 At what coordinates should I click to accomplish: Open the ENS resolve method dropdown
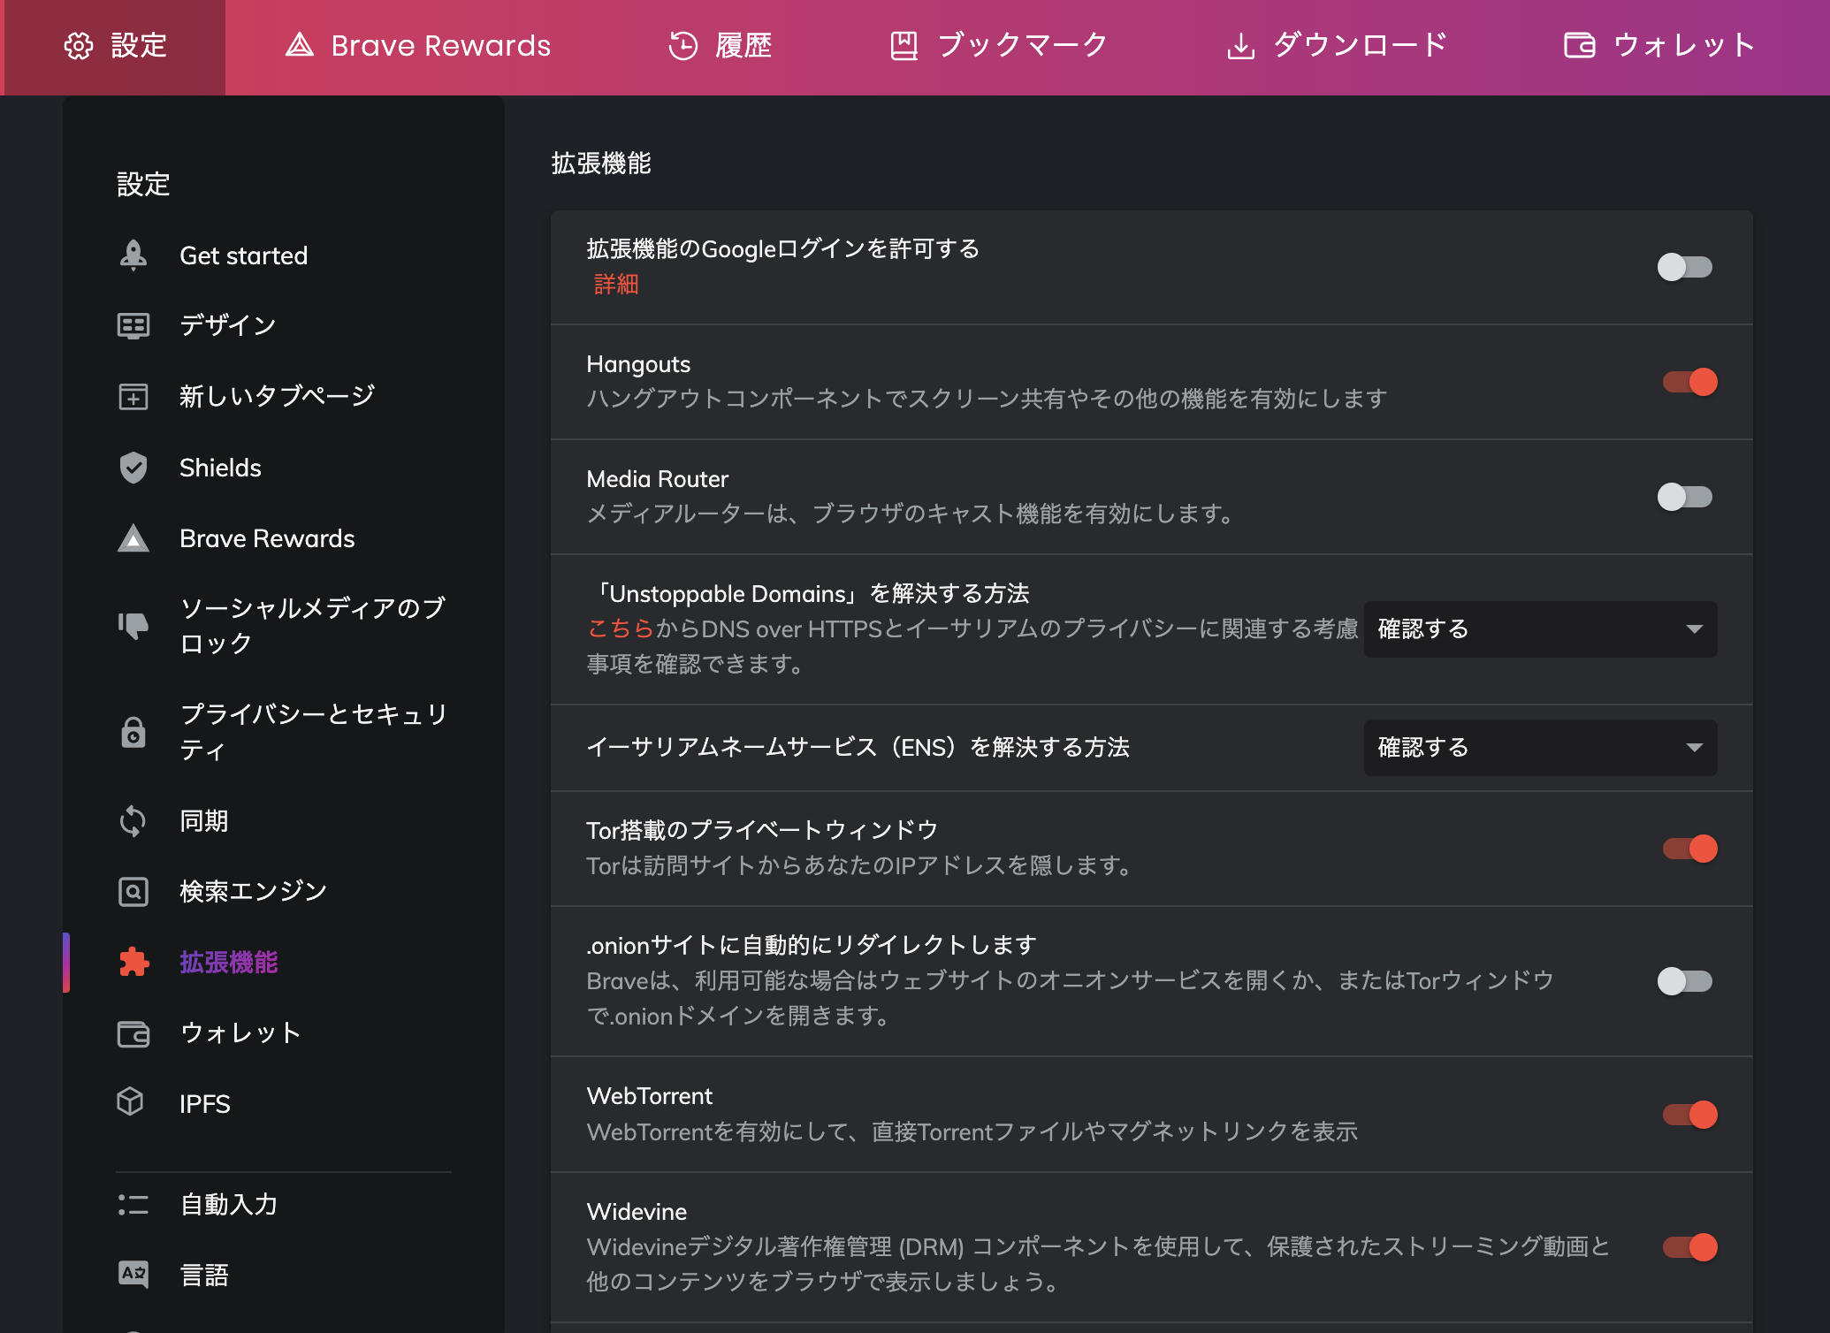[1540, 748]
